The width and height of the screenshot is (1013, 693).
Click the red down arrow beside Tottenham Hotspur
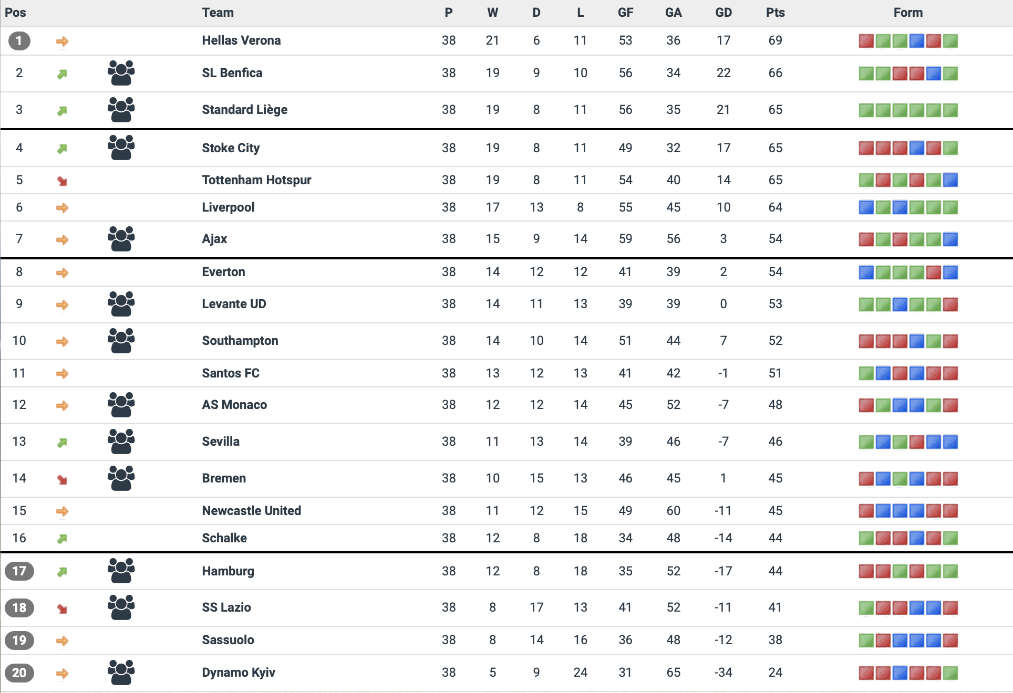[62, 181]
